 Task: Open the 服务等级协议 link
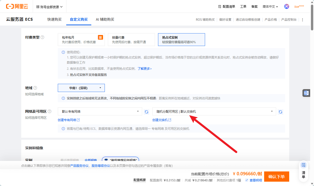click(101, 166)
